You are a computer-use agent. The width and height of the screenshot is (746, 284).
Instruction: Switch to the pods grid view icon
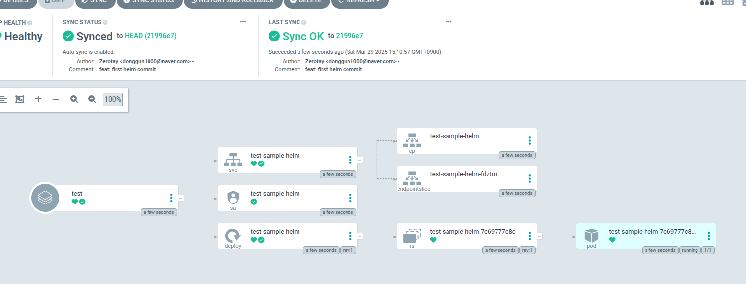pyautogui.click(x=727, y=2)
